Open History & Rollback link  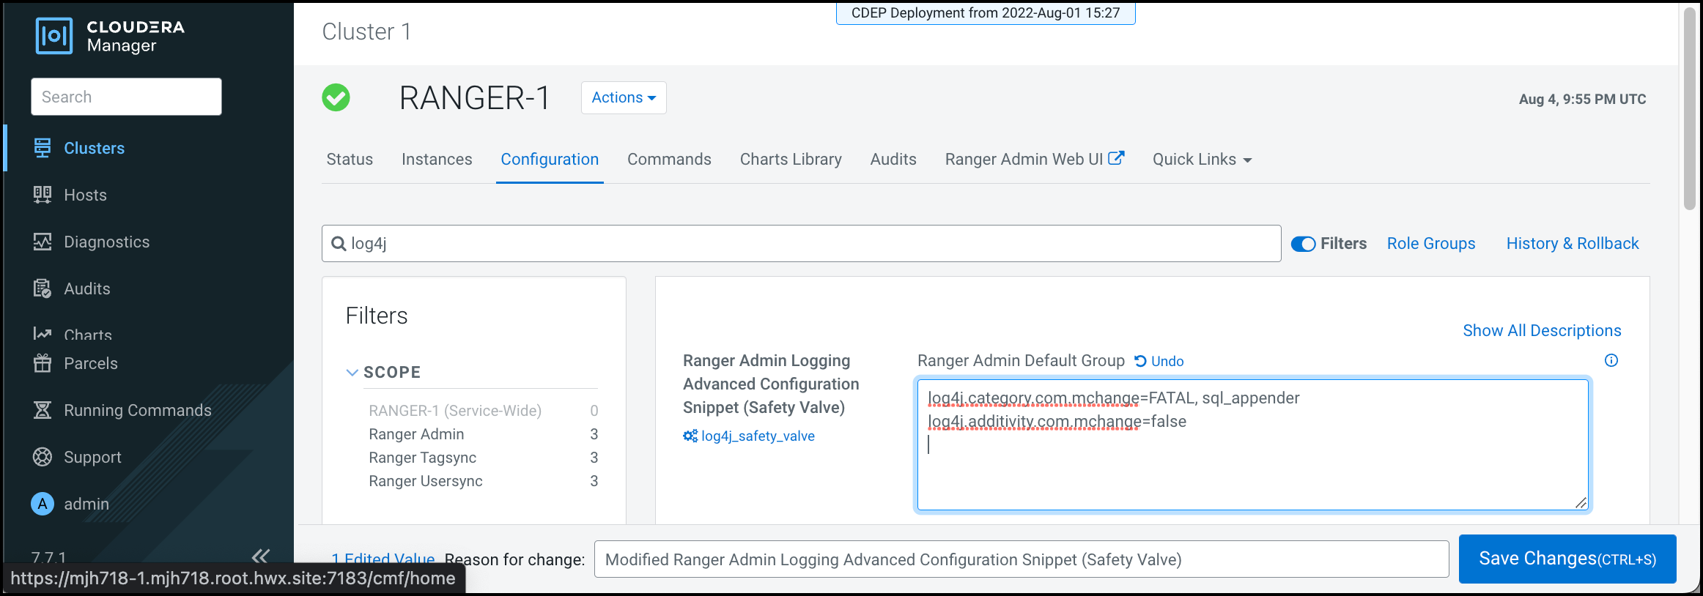[1572, 244]
